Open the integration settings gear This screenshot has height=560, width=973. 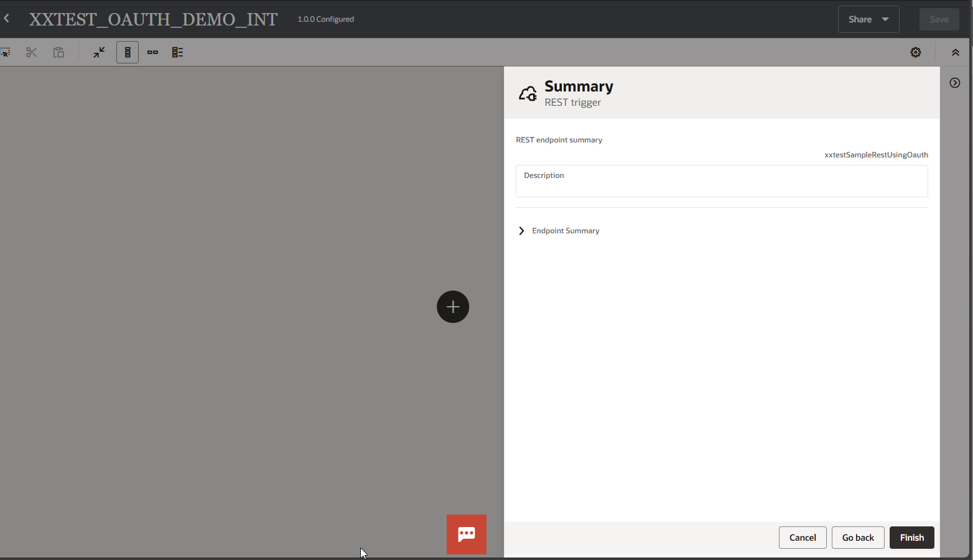pyautogui.click(x=916, y=52)
